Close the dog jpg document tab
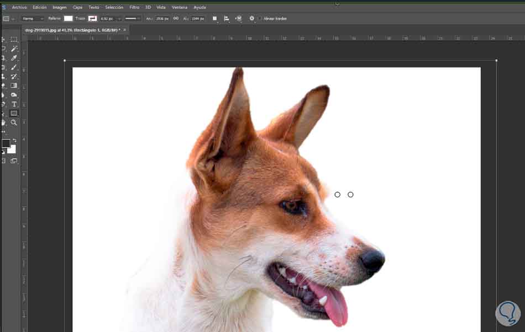Screen dimensions: 525x332 [124, 30]
